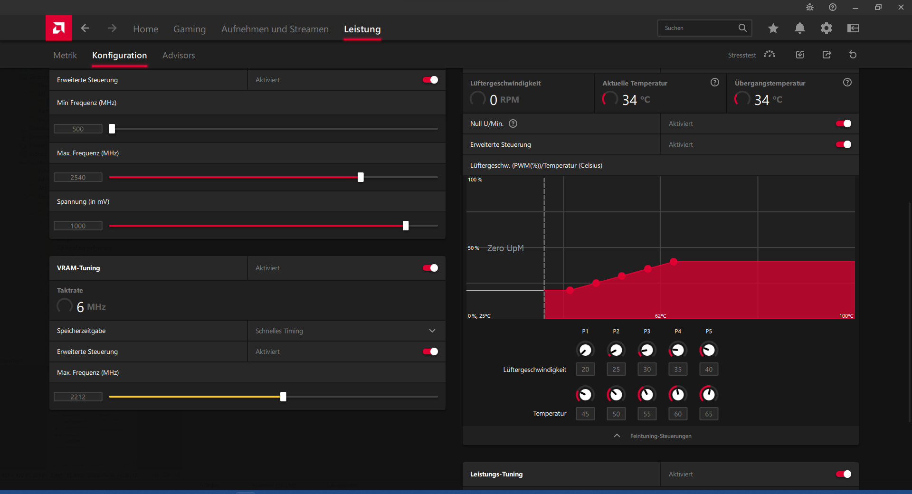Open settings gear icon
The image size is (912, 494).
click(x=826, y=28)
